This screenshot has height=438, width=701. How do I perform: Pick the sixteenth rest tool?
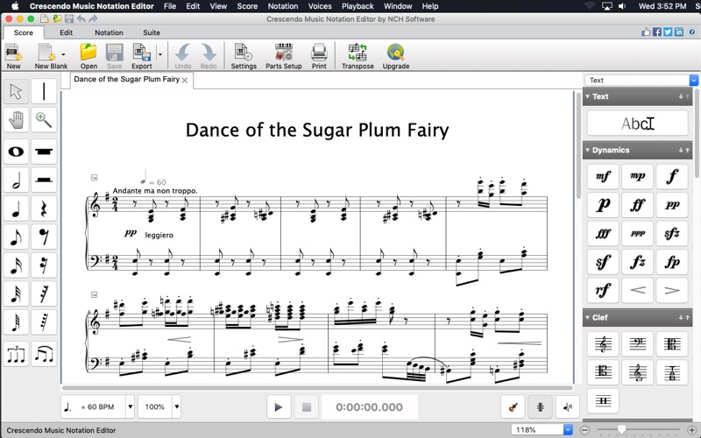pyautogui.click(x=44, y=265)
